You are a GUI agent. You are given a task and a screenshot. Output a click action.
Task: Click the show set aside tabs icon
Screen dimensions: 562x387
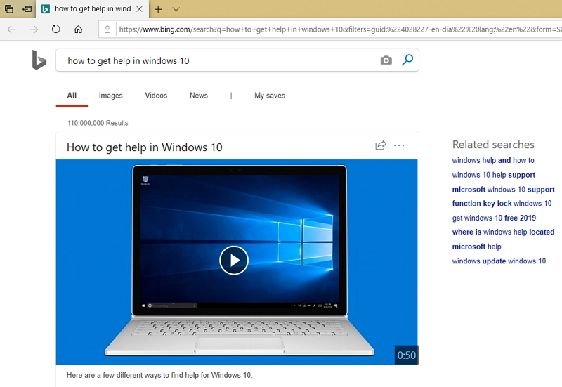[x=27, y=8]
